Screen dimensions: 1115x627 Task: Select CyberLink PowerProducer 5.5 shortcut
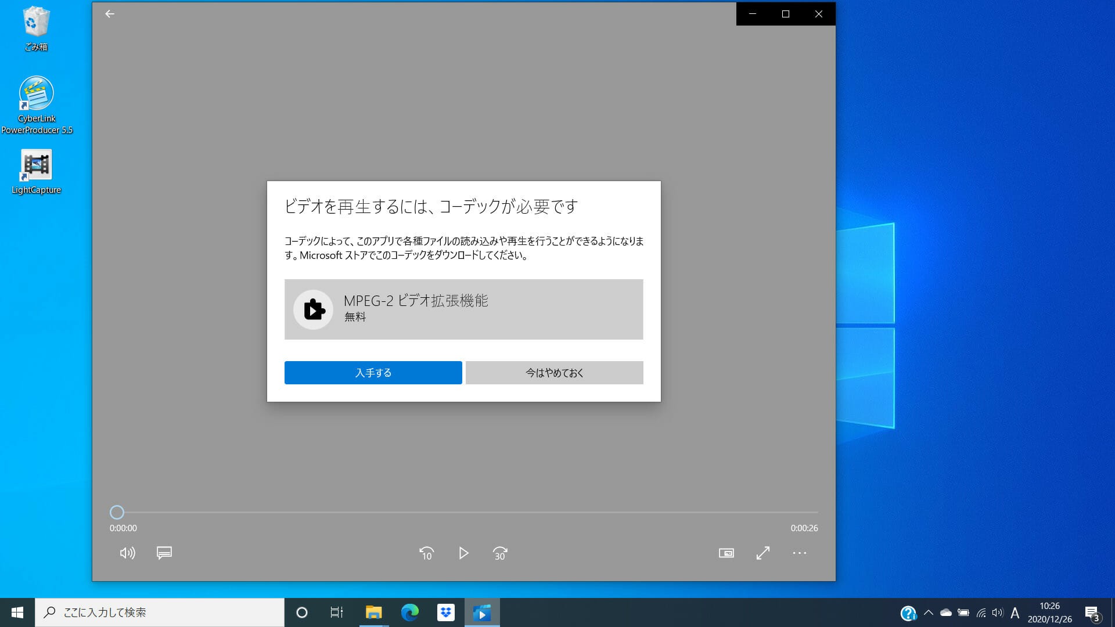coord(37,106)
